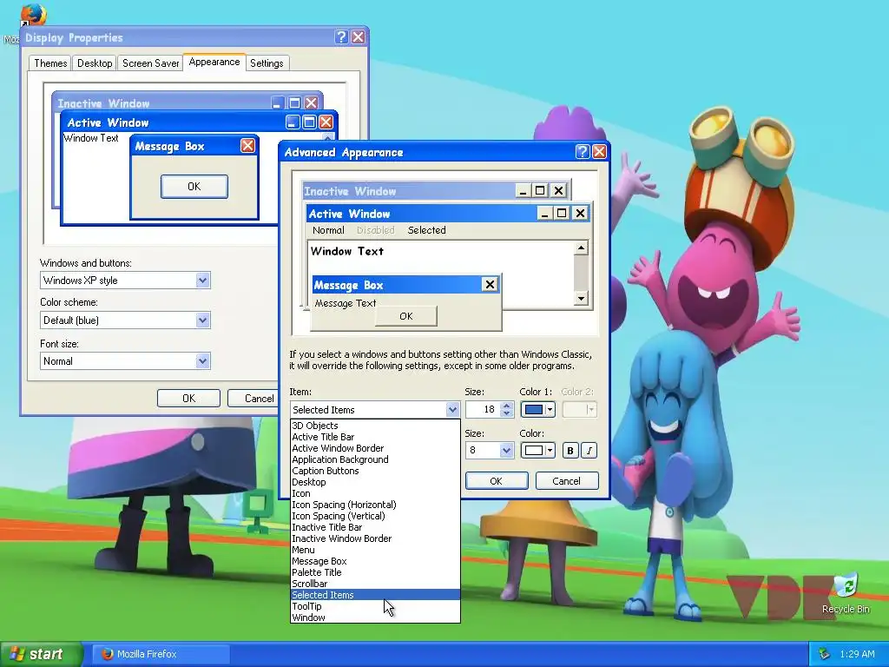Switch to the Desktop tab

tap(95, 63)
